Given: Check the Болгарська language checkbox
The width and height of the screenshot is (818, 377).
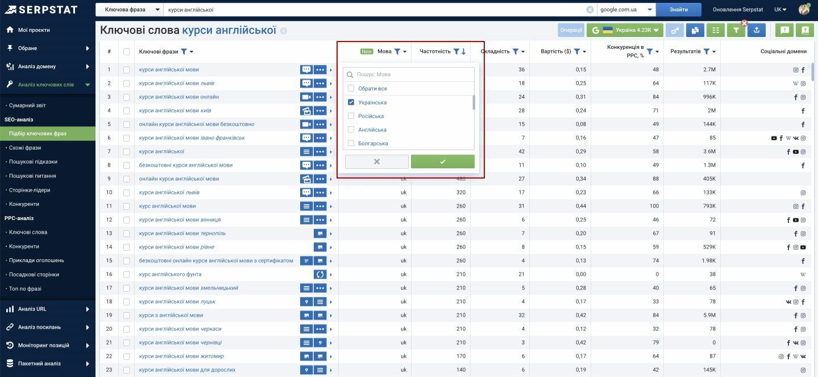Looking at the screenshot, I should [x=351, y=143].
